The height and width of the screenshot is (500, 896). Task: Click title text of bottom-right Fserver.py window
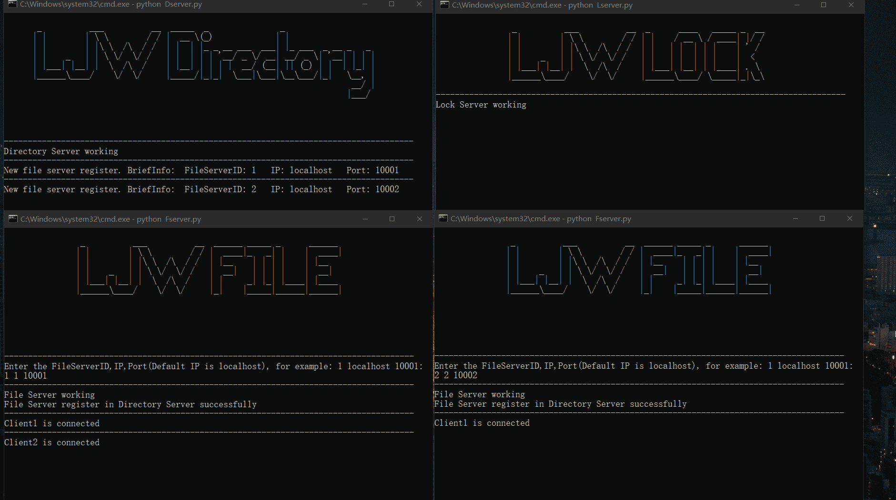[541, 218]
